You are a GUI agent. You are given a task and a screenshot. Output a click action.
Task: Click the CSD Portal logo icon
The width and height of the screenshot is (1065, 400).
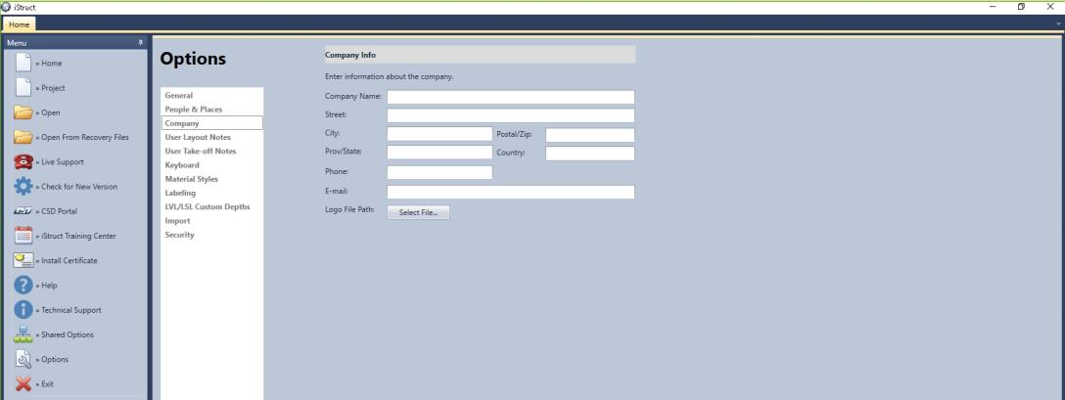pyautogui.click(x=23, y=211)
